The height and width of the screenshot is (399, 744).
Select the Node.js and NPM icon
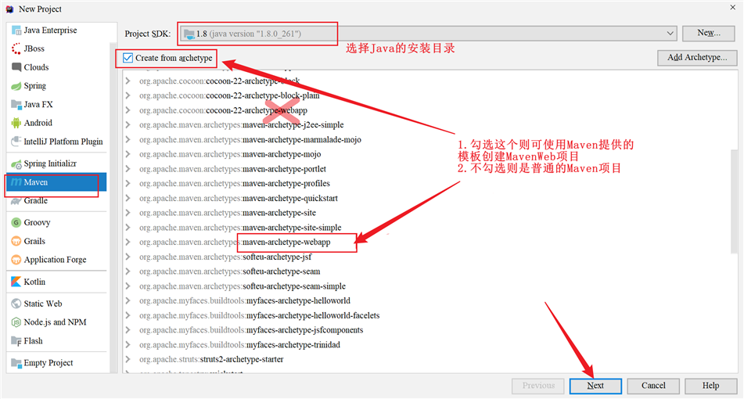click(16, 322)
